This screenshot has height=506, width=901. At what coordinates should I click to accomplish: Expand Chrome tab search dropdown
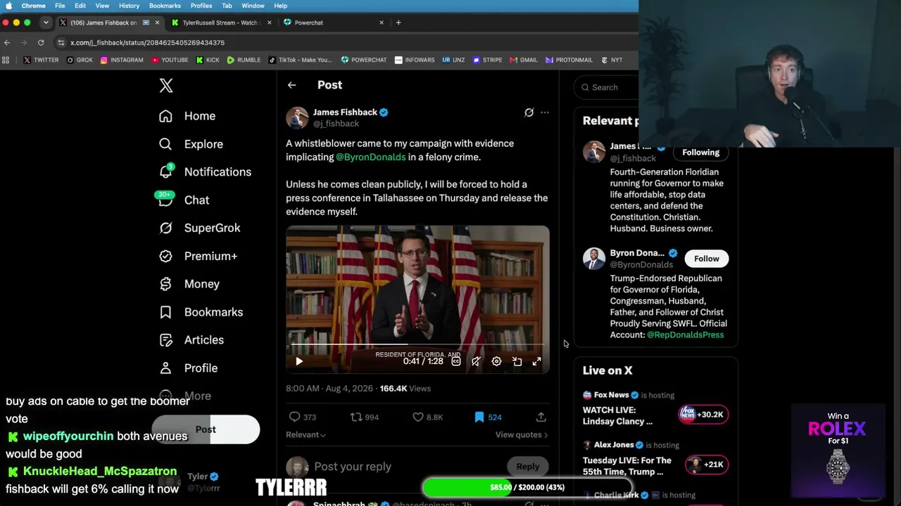click(46, 22)
